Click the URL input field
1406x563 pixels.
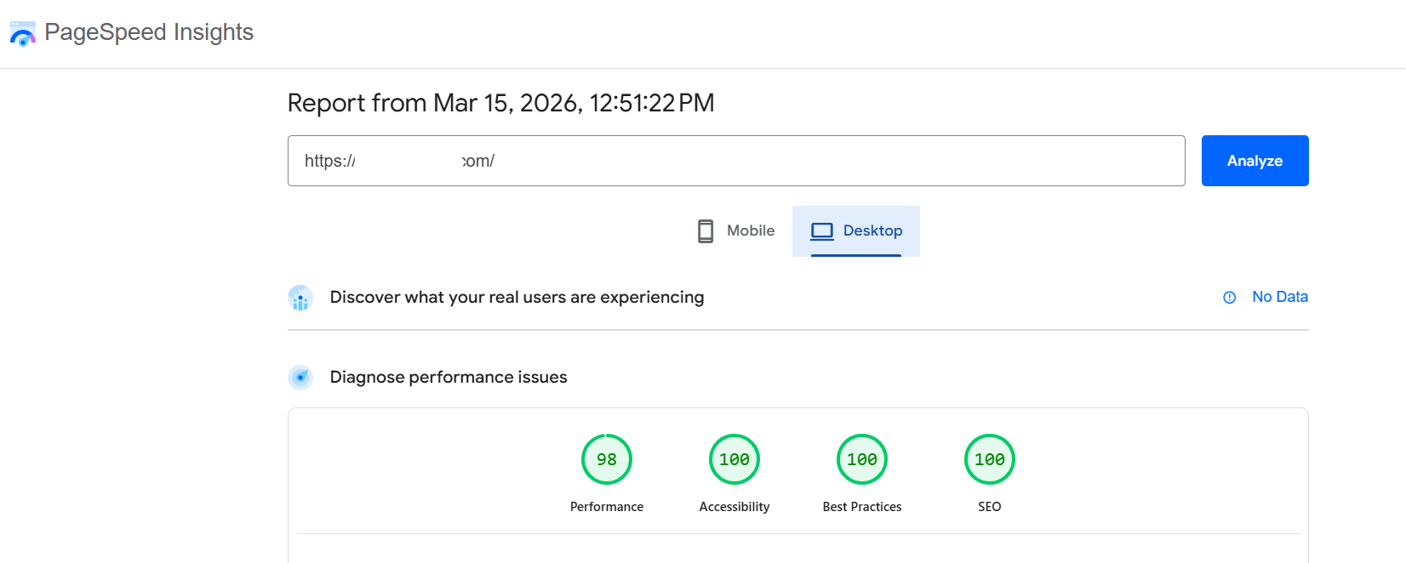[x=736, y=161]
